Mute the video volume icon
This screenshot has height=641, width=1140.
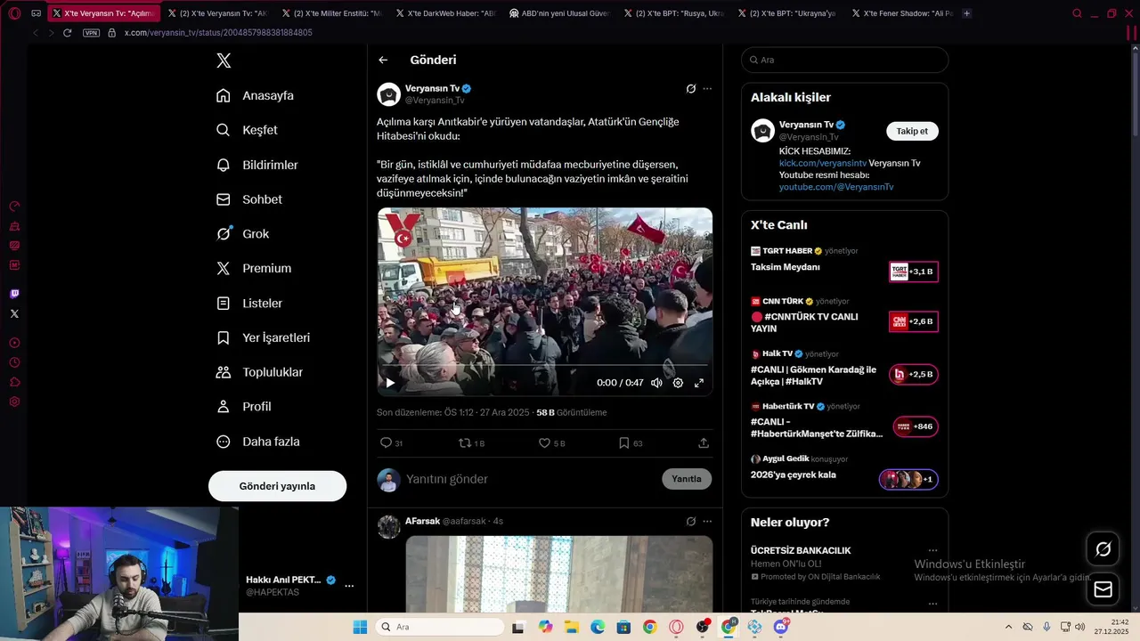656,383
